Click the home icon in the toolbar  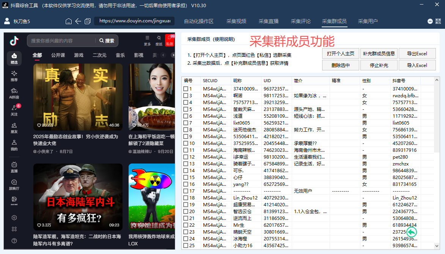68,21
